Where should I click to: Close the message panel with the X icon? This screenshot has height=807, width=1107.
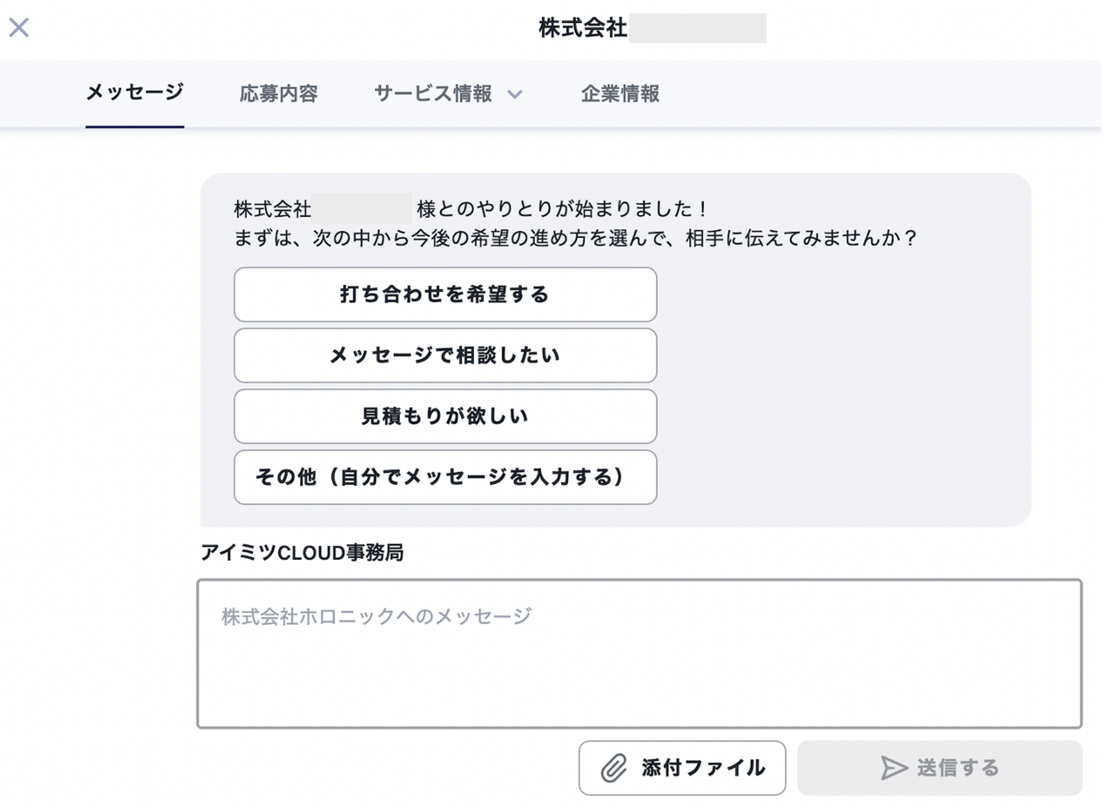19,27
